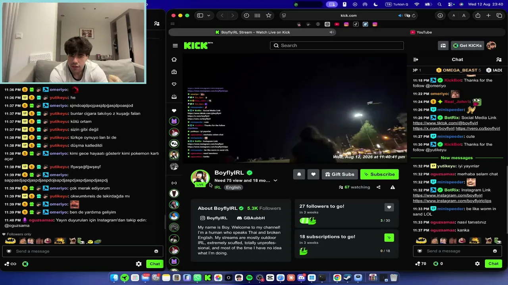Switch to the YouTube tab
The image size is (508, 285).
click(x=421, y=32)
